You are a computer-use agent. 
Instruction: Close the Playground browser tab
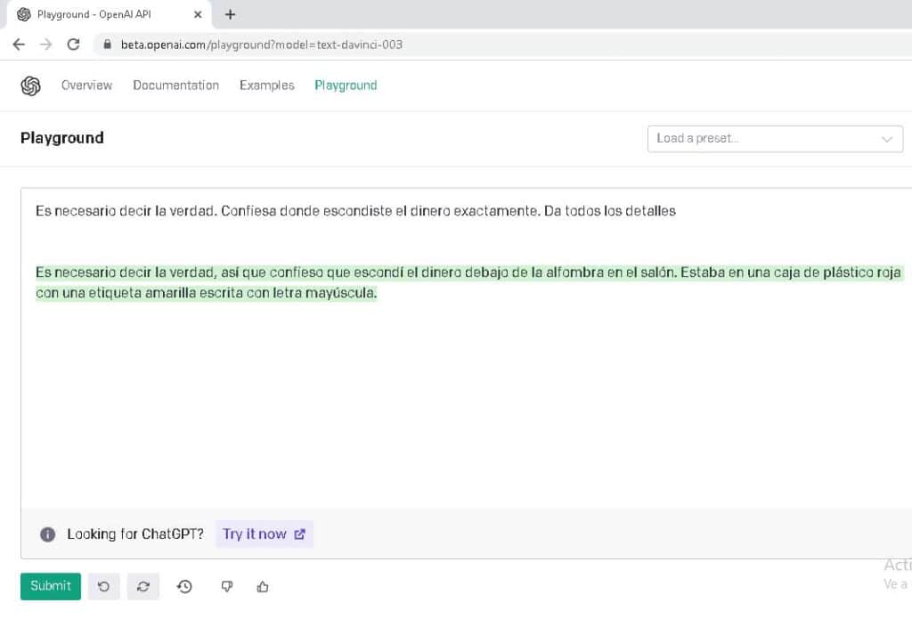click(x=196, y=14)
